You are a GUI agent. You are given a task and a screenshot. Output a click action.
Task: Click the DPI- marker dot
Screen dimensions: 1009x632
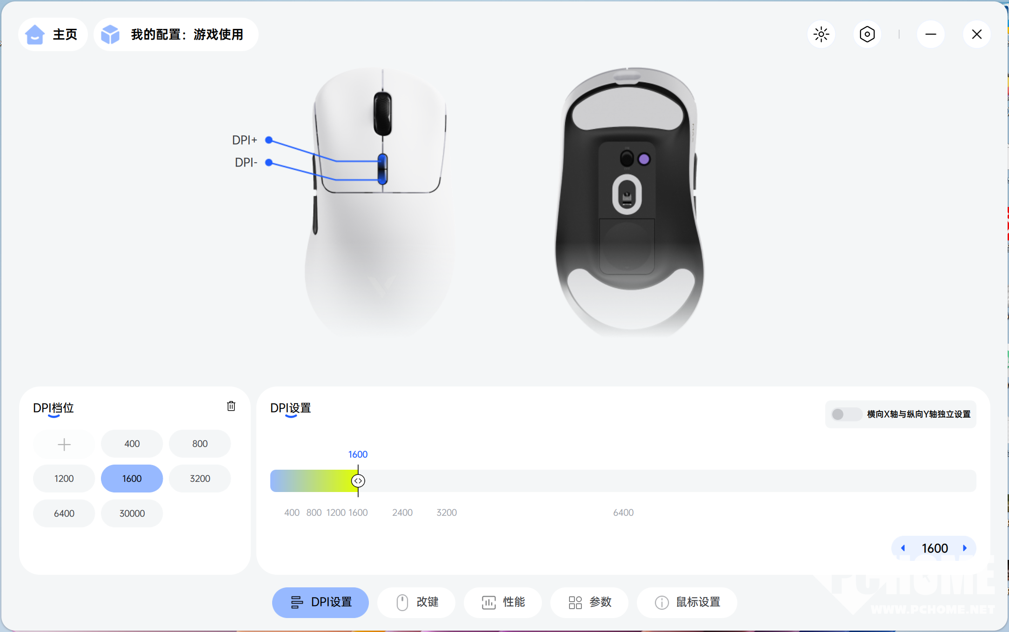pos(269,162)
